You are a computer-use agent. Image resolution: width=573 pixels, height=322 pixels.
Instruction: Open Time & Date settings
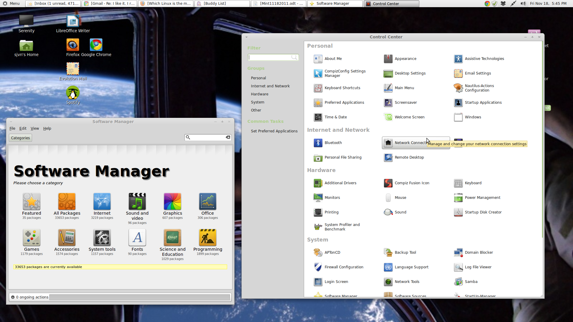330,117
